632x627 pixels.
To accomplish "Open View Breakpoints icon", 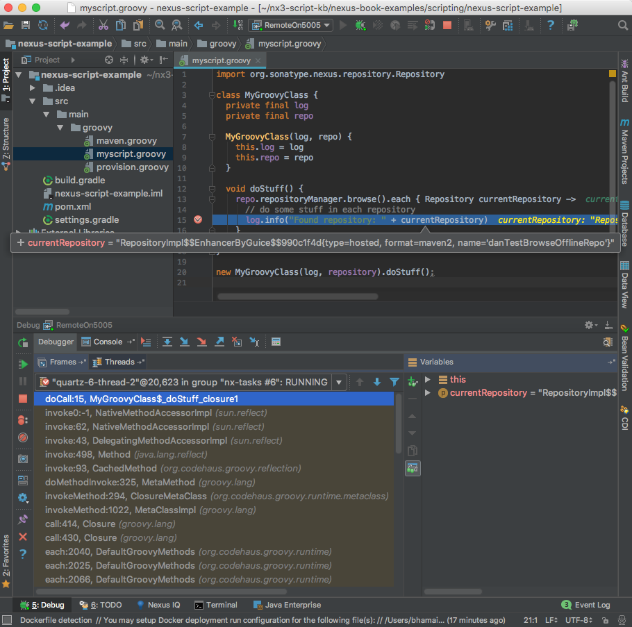I will pos(23,419).
